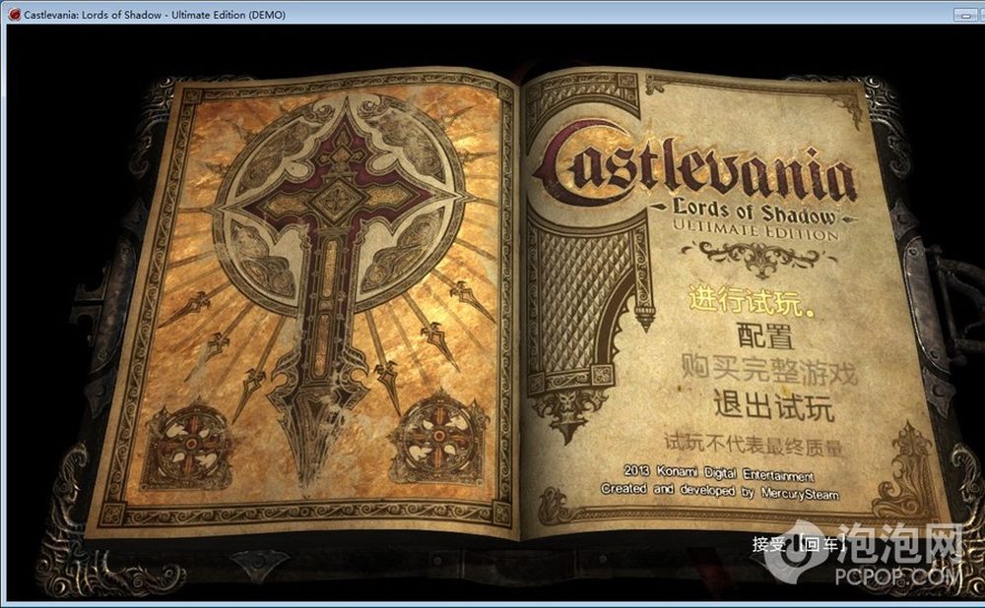This screenshot has width=985, height=608.
Task: Choose 退出试玩 to quit the demo
Action: [774, 405]
